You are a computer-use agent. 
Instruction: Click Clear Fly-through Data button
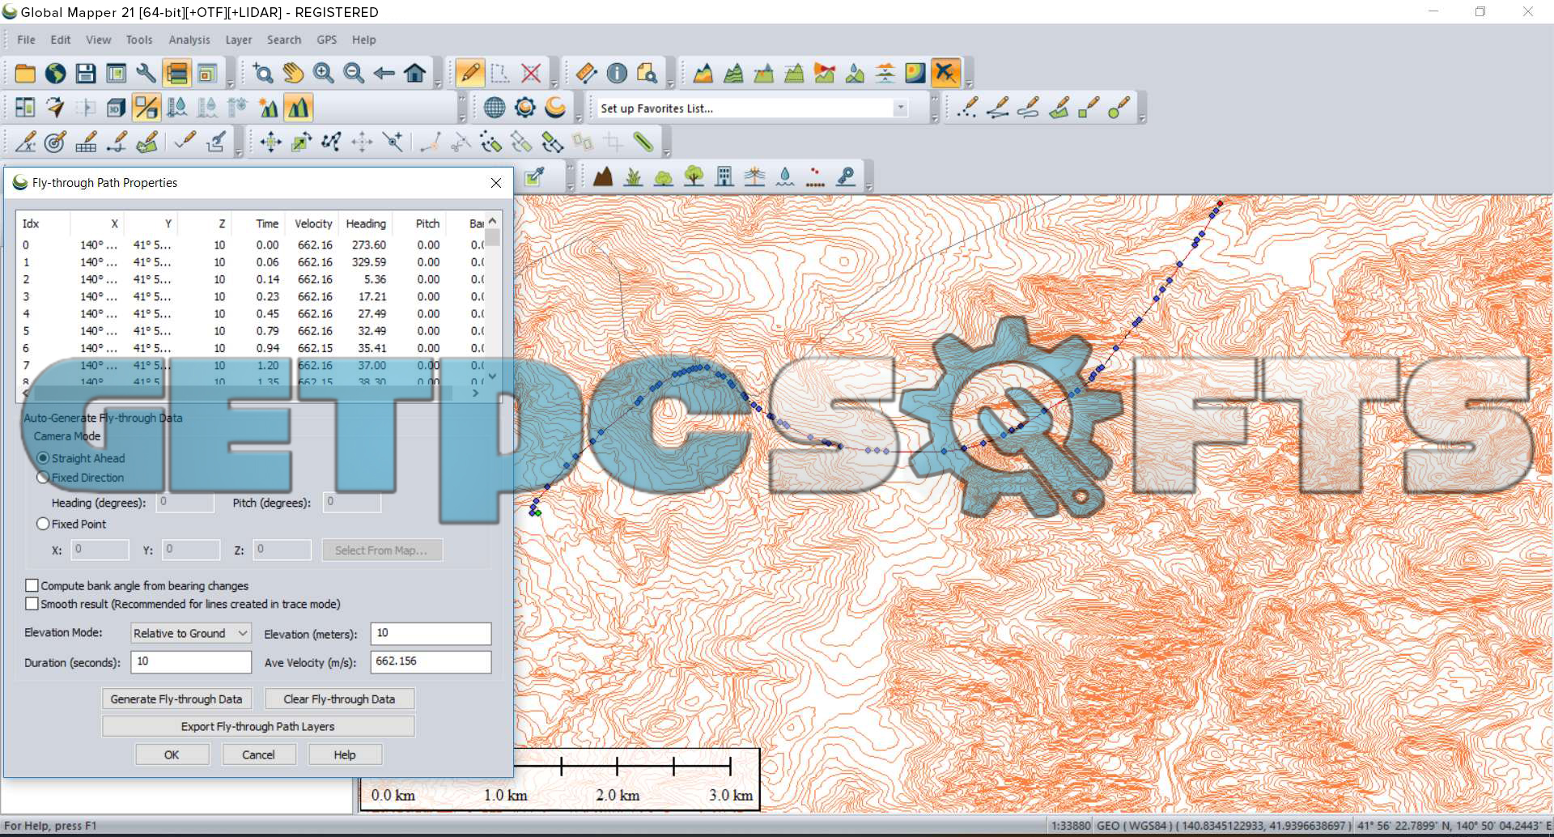pyautogui.click(x=339, y=699)
